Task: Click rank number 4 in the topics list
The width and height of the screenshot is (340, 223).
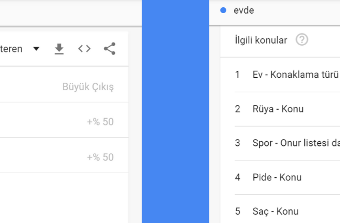Action: pyautogui.click(x=238, y=177)
